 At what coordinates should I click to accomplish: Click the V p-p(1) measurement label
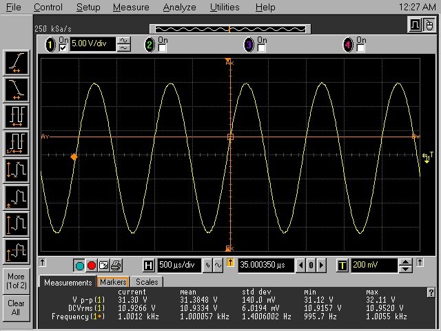(89, 300)
